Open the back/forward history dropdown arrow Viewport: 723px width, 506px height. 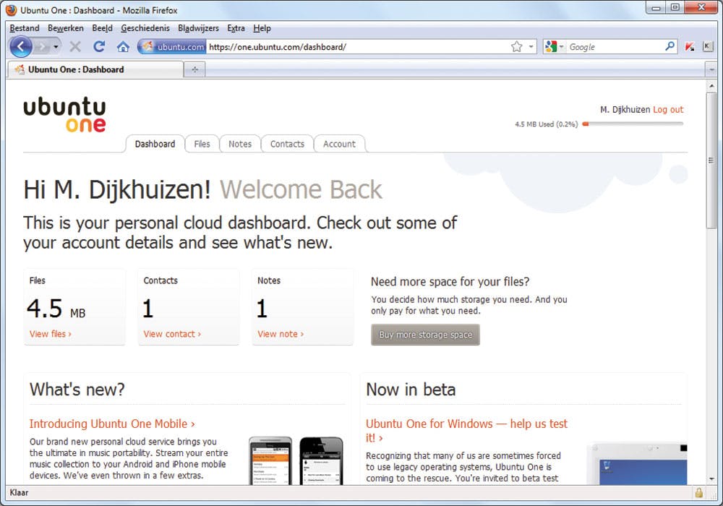tap(56, 46)
